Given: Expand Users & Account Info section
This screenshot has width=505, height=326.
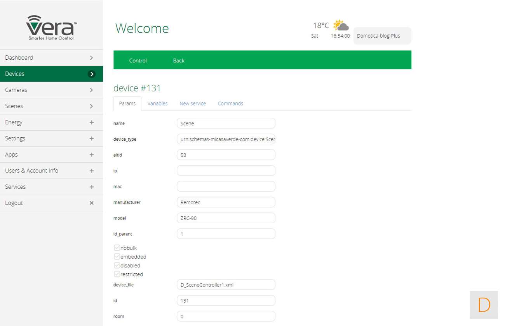Looking at the screenshot, I should (x=92, y=171).
